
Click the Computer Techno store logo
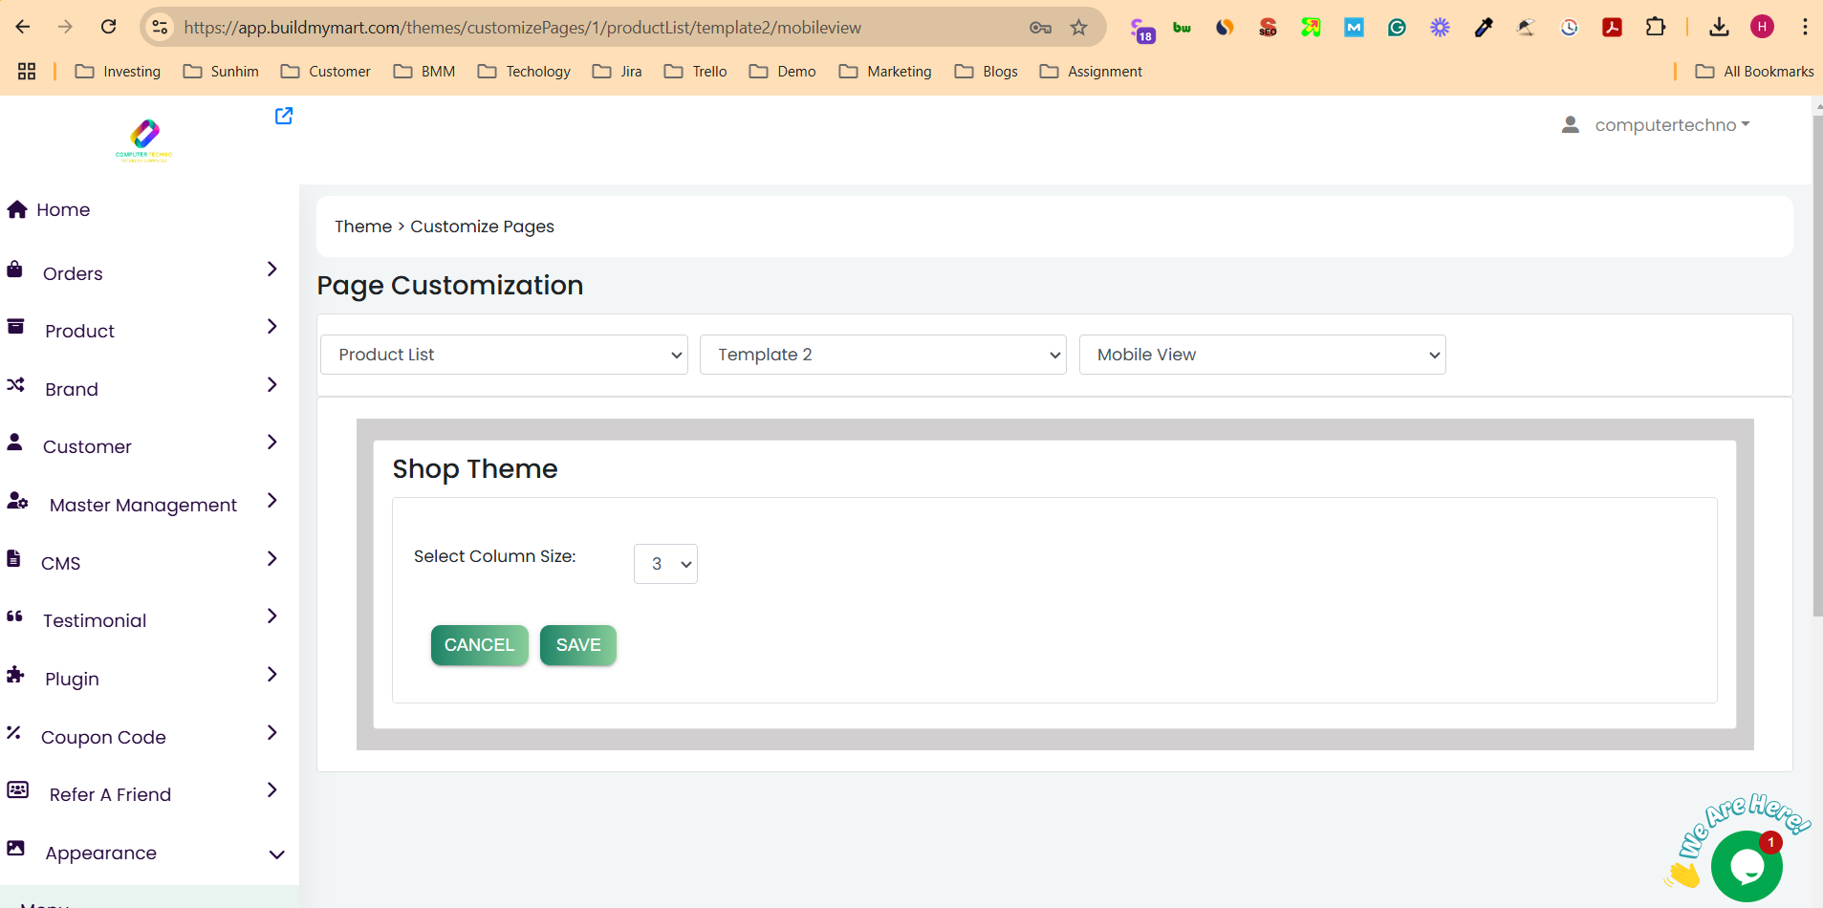(x=144, y=141)
